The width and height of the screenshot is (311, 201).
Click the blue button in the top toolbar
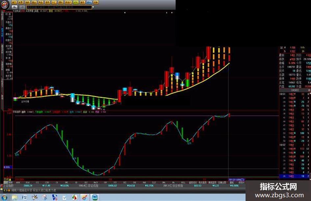click(x=89, y=2)
